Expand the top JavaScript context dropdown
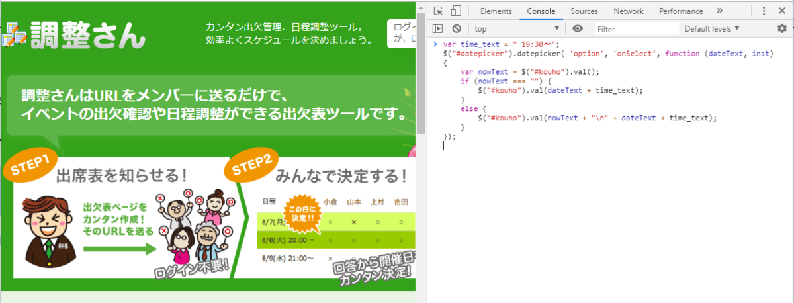The width and height of the screenshot is (794, 303). (518, 28)
